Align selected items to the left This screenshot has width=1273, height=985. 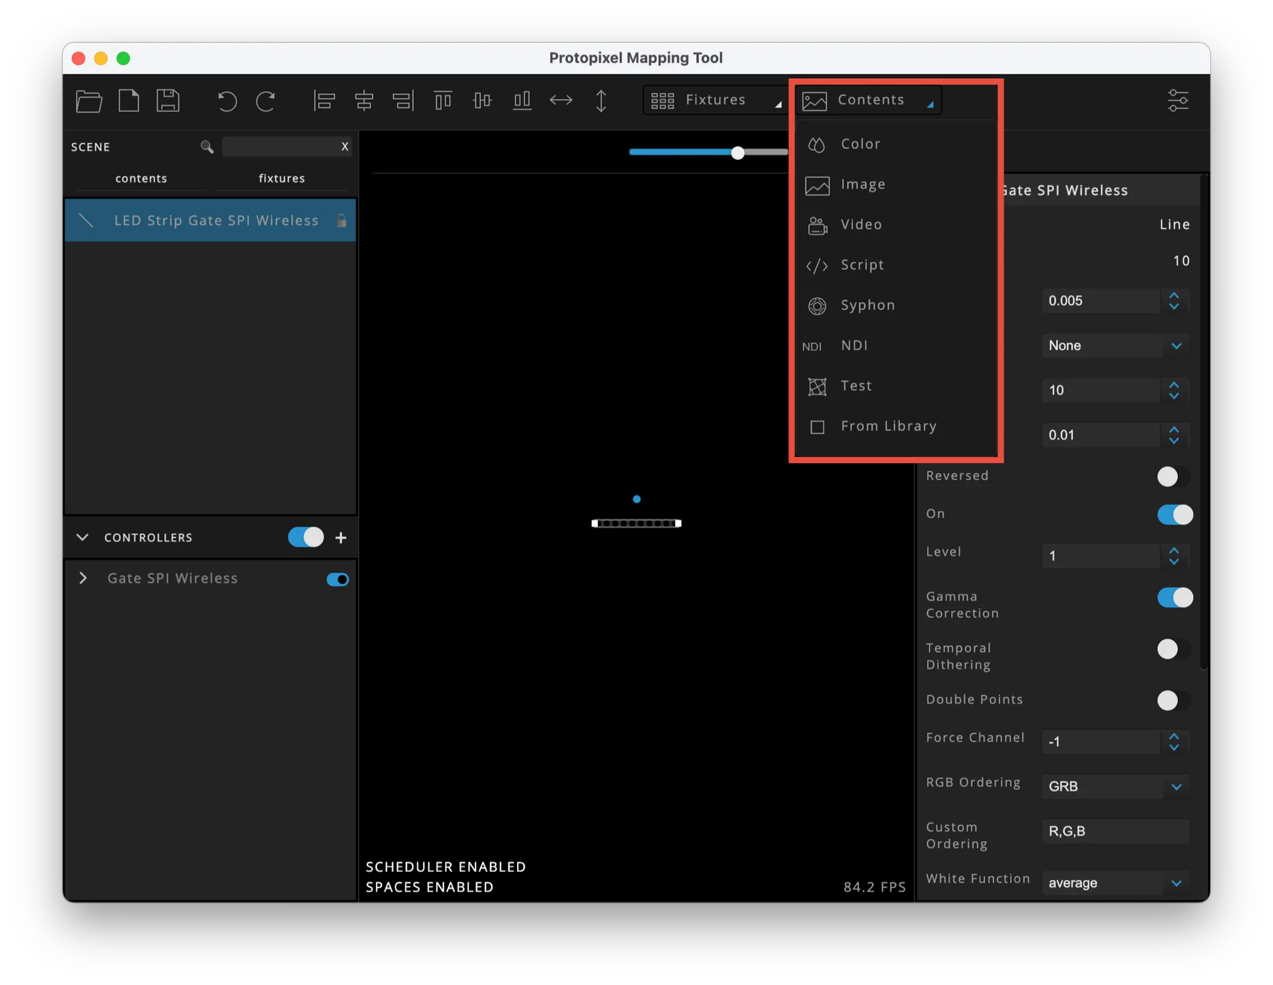point(324,100)
